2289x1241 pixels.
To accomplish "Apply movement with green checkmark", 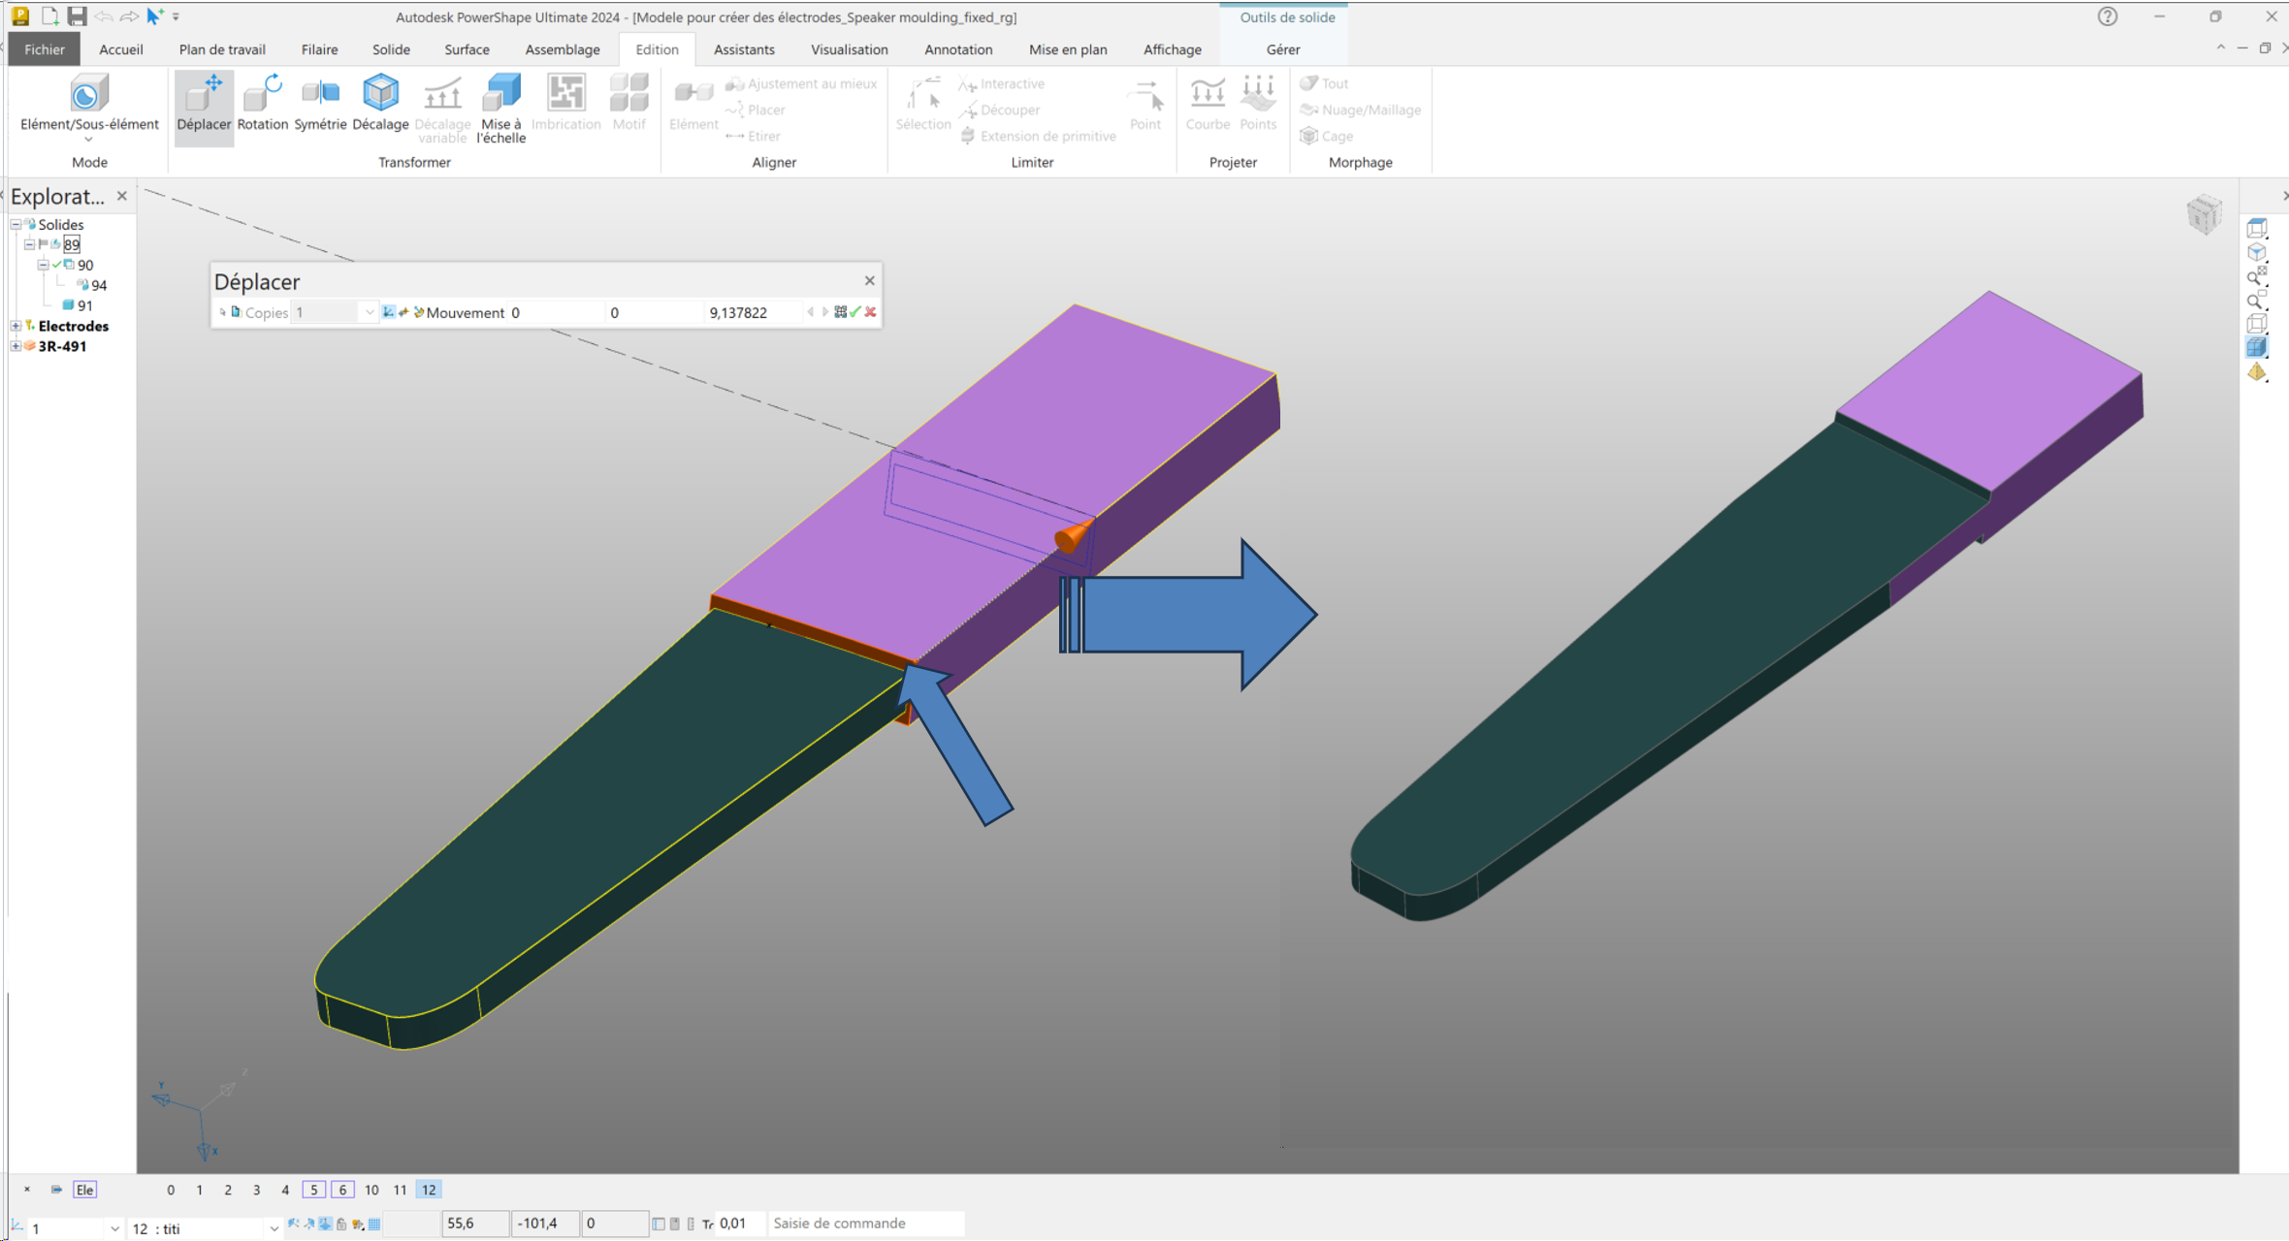I will coord(855,312).
